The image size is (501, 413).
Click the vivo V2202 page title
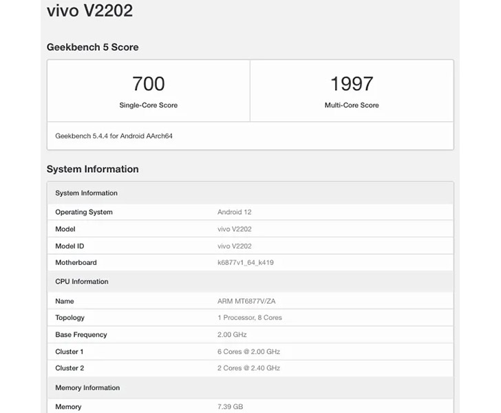tap(89, 10)
